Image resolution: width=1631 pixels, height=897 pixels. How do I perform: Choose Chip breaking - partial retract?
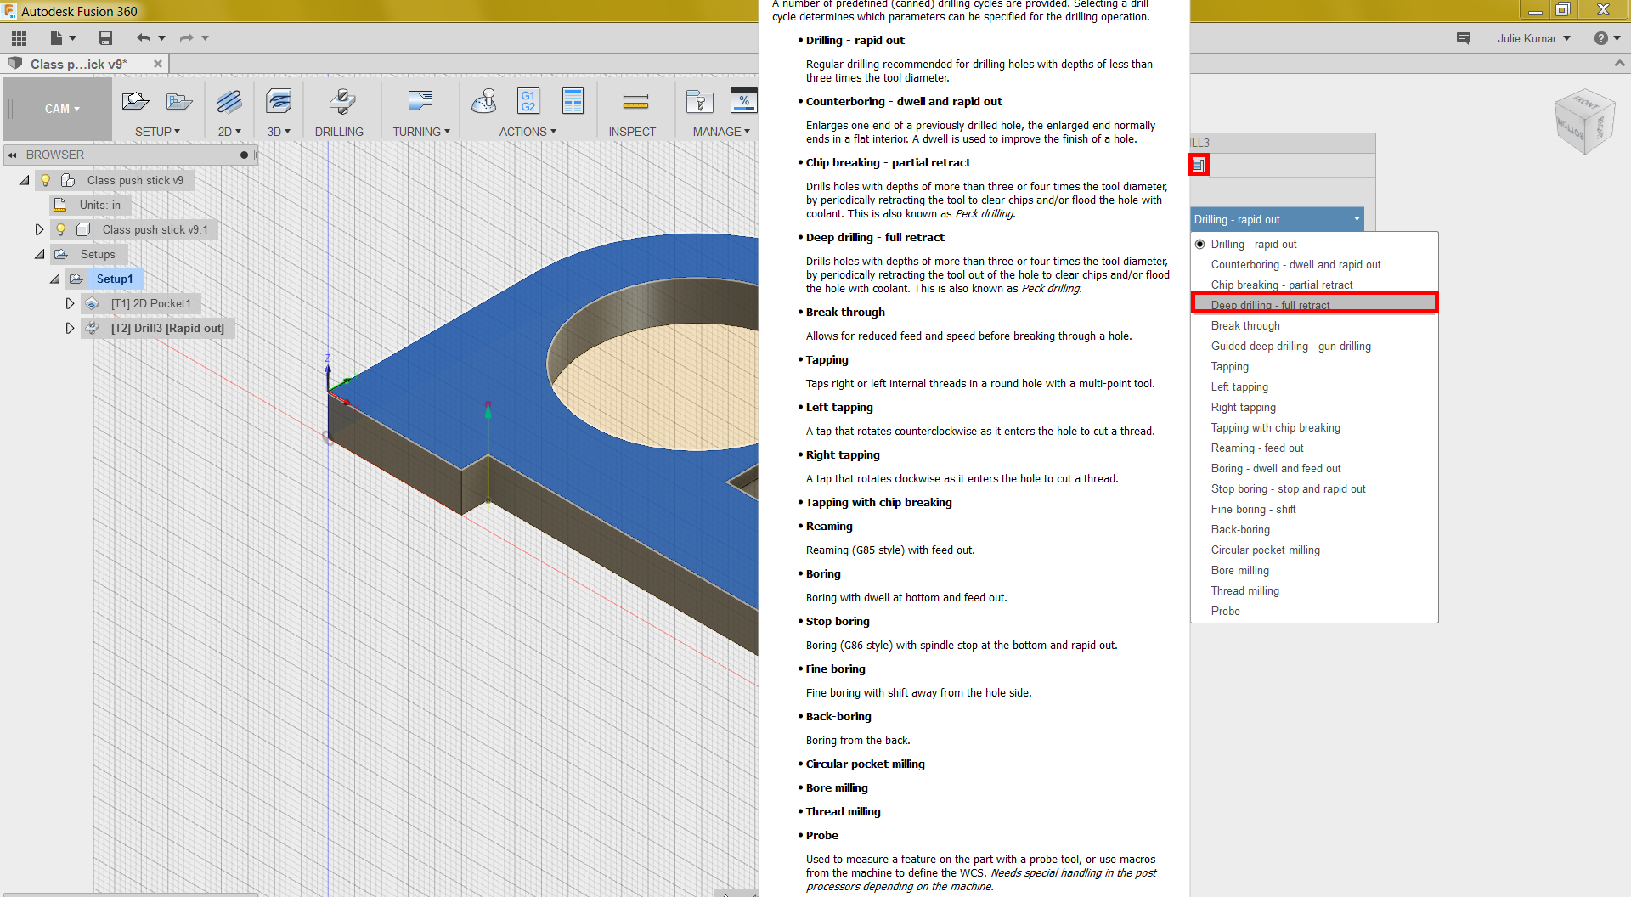pyautogui.click(x=1314, y=285)
